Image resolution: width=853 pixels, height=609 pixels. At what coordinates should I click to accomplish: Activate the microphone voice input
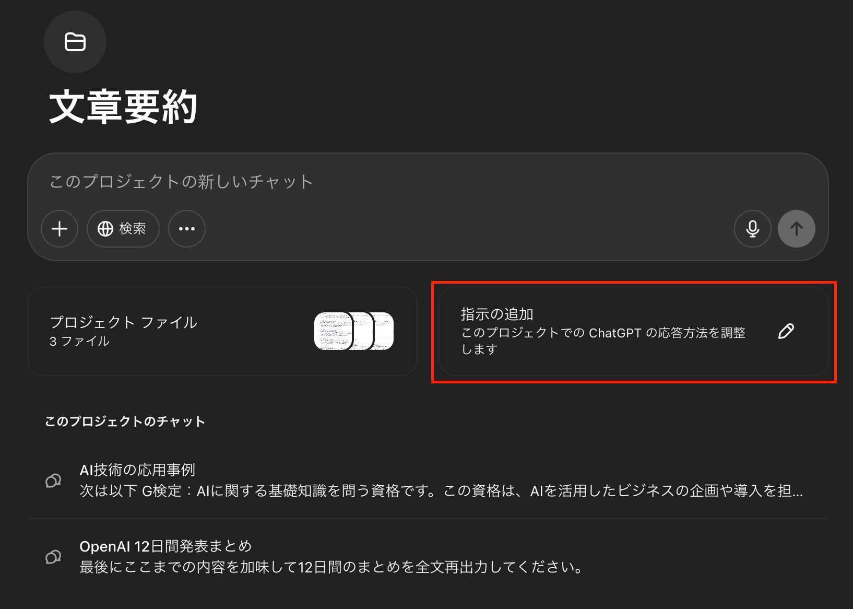point(752,229)
